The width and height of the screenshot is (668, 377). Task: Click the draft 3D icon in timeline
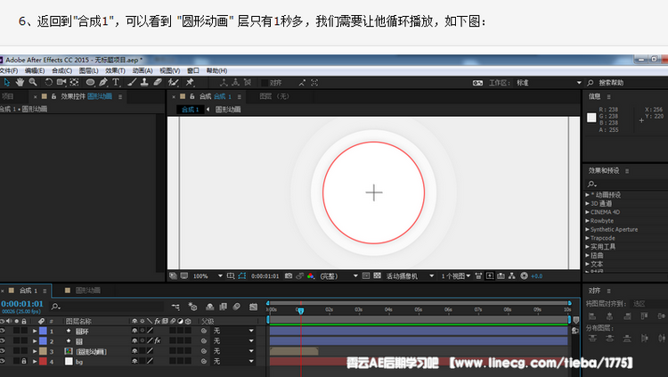[x=192, y=307]
